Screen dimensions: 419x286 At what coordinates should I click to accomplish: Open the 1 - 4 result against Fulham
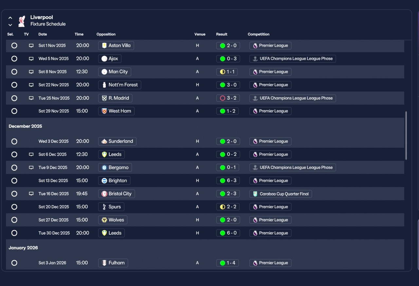(x=228, y=263)
